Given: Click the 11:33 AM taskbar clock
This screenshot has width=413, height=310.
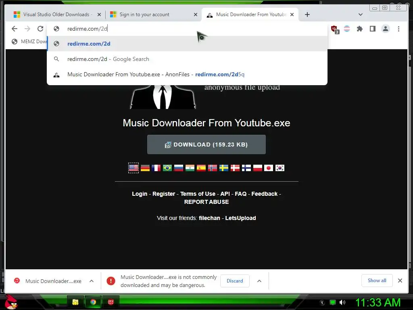Looking at the screenshot, I should coord(378,302).
